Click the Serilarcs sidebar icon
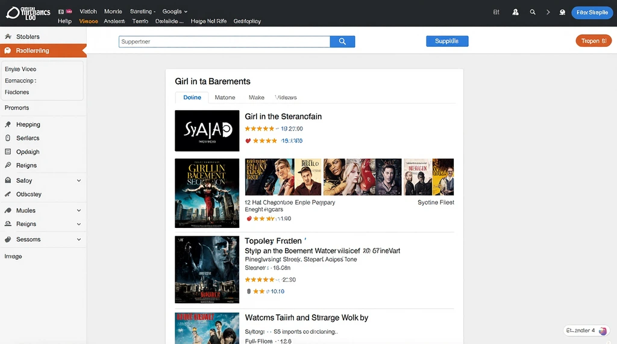This screenshot has height=344, width=617. tap(8, 138)
